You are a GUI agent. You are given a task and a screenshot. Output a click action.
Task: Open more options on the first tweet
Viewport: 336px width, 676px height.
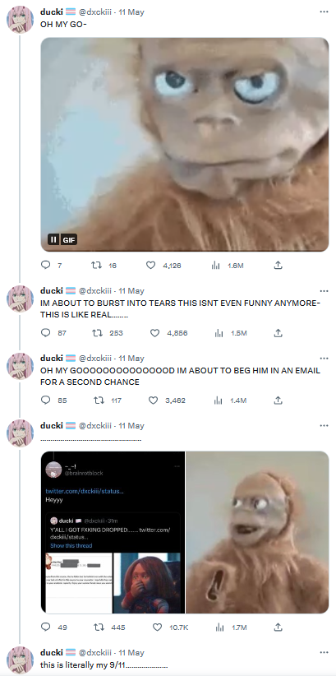click(324, 12)
